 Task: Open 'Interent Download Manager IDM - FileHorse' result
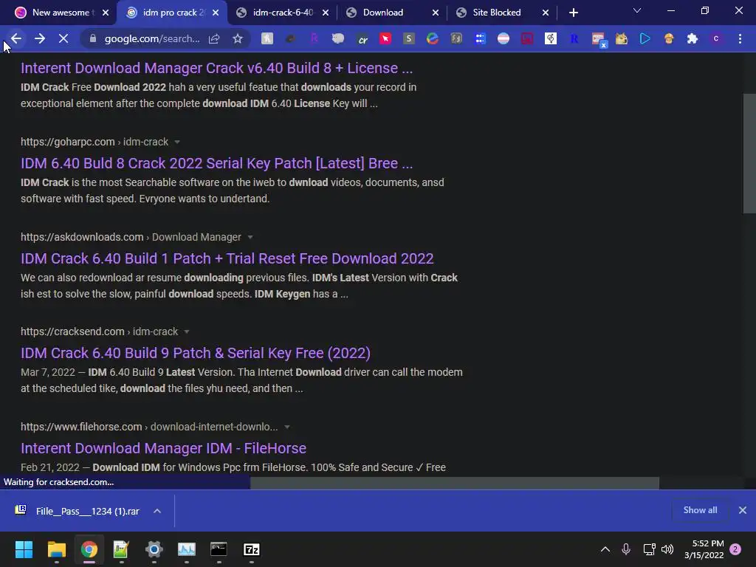[x=163, y=448]
